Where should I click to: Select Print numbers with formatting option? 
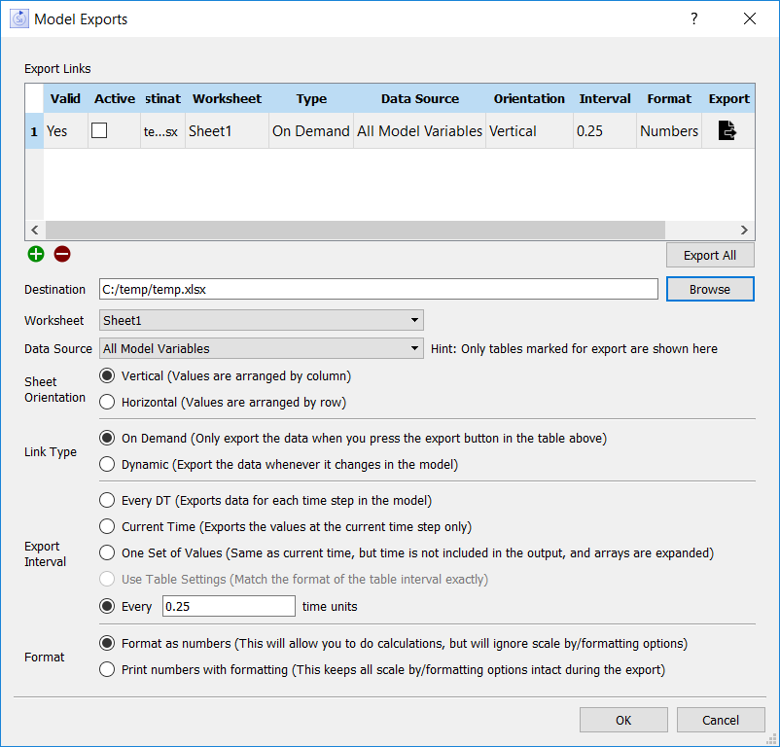[x=107, y=669]
